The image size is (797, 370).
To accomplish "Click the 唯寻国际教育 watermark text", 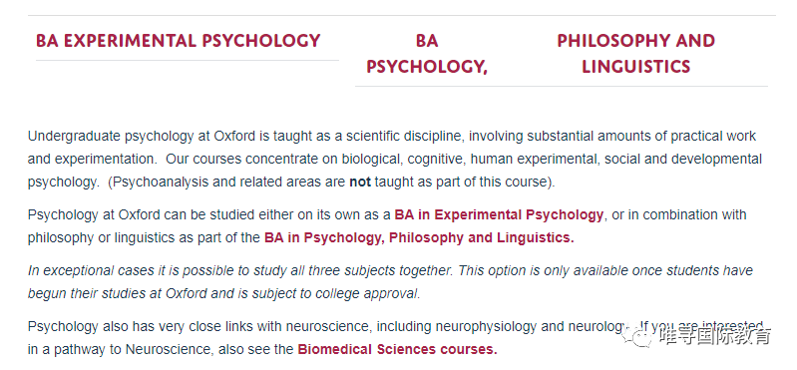I will pos(715,335).
